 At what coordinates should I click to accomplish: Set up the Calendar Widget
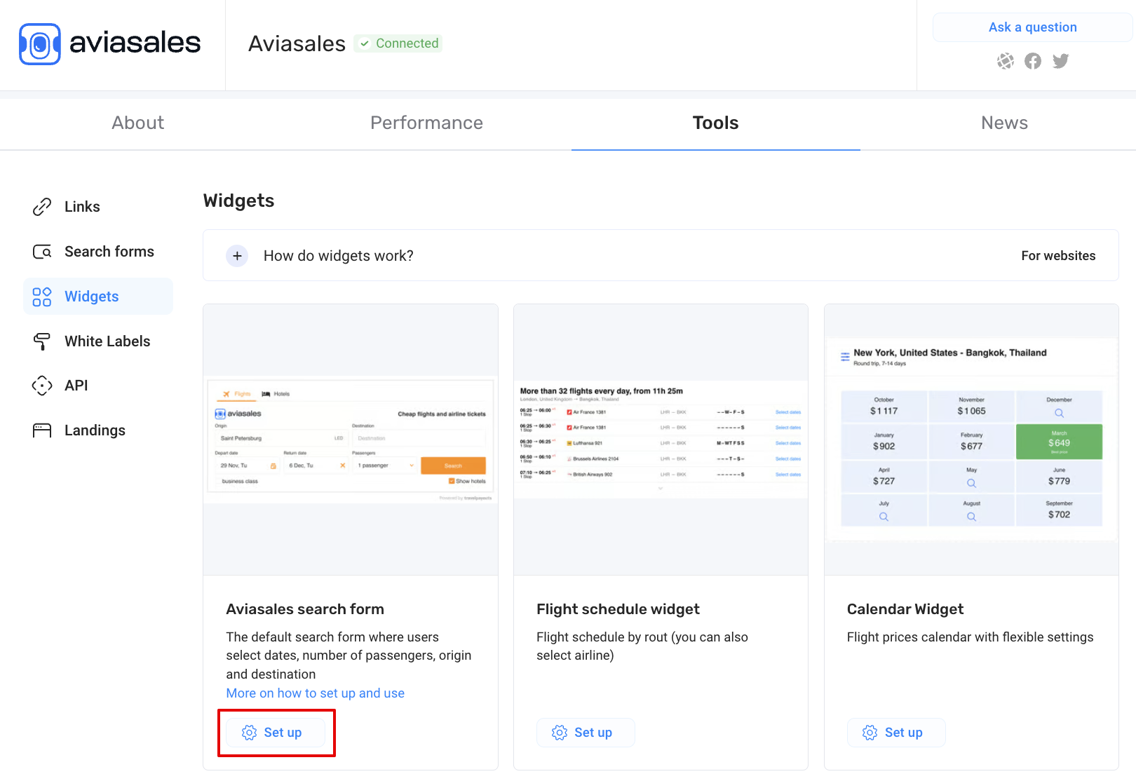click(x=896, y=733)
